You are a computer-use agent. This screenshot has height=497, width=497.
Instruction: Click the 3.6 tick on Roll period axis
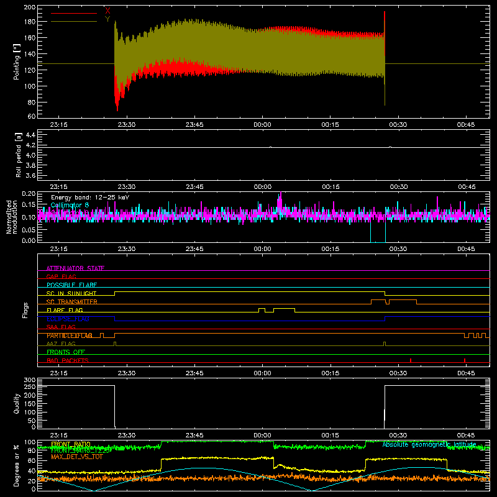click(30, 176)
